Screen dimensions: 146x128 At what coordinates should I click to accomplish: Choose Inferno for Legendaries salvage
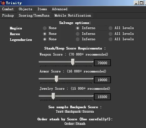[78, 39]
